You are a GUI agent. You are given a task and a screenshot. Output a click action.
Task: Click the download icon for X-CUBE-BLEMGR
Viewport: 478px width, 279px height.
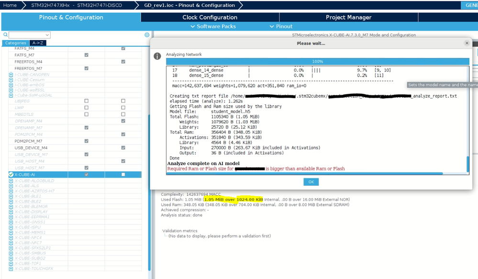(11, 206)
